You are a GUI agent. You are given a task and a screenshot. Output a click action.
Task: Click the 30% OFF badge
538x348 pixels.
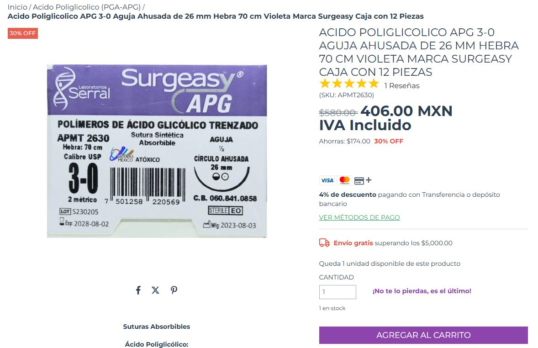click(23, 33)
